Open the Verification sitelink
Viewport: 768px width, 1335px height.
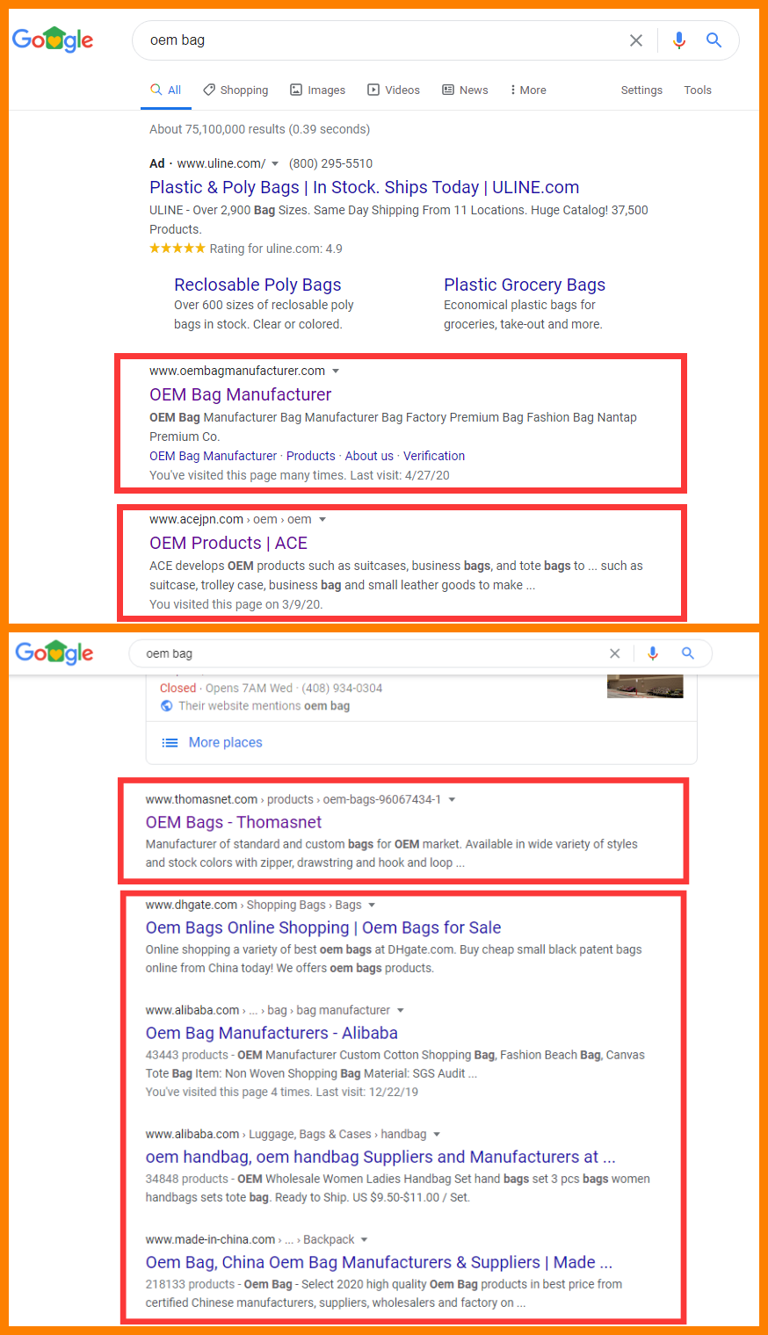pyautogui.click(x=434, y=456)
